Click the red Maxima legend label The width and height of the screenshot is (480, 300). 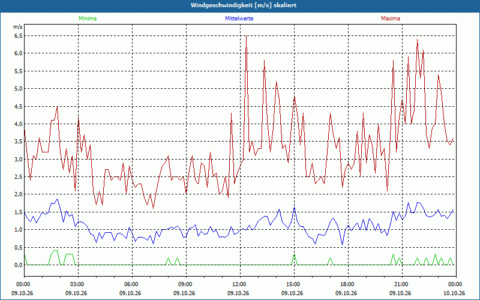(391, 19)
